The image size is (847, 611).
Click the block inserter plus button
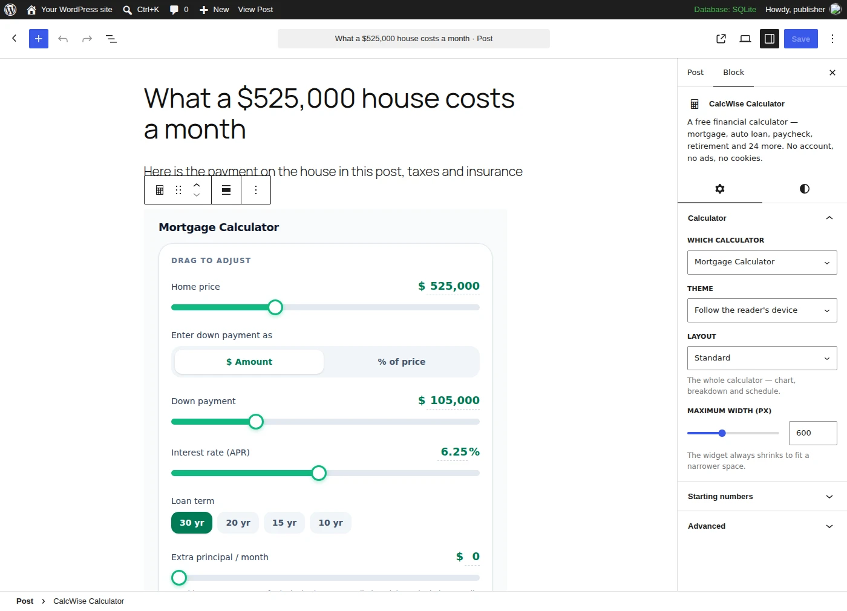pos(39,39)
